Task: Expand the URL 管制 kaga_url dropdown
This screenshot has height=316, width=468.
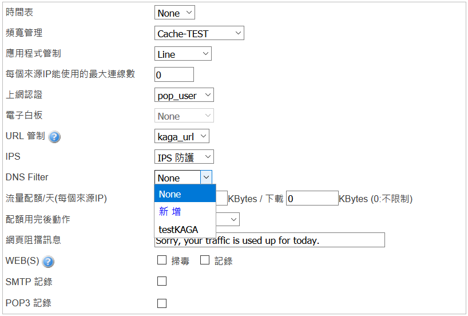Action: [182, 136]
